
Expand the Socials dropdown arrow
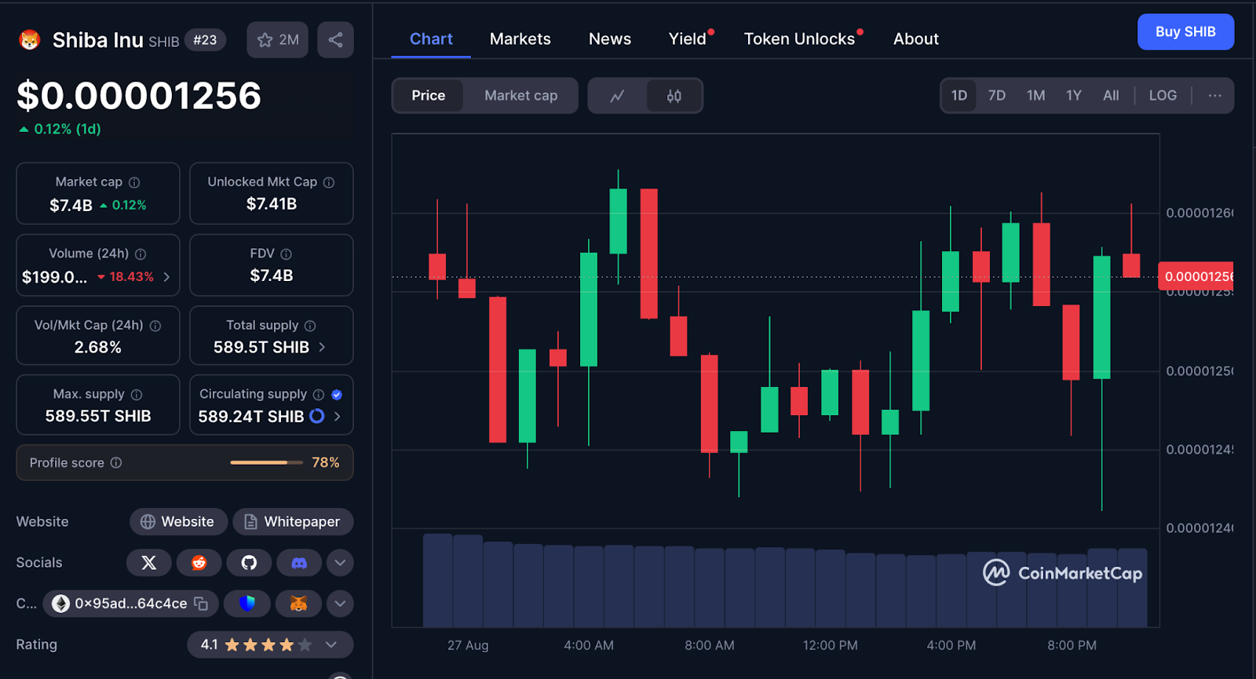pos(340,563)
